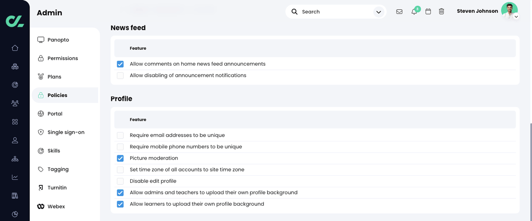Open the library books icon in left rail
This screenshot has width=532, height=221.
[15, 196]
